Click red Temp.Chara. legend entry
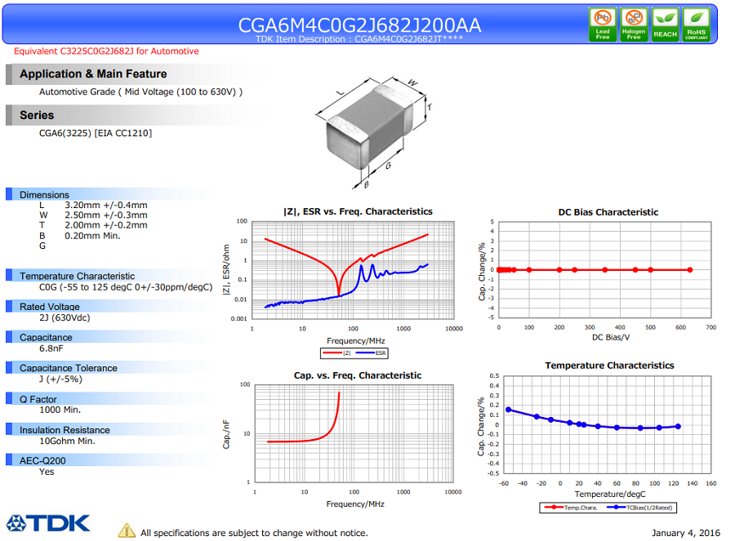This screenshot has height=541, width=735. [x=571, y=508]
